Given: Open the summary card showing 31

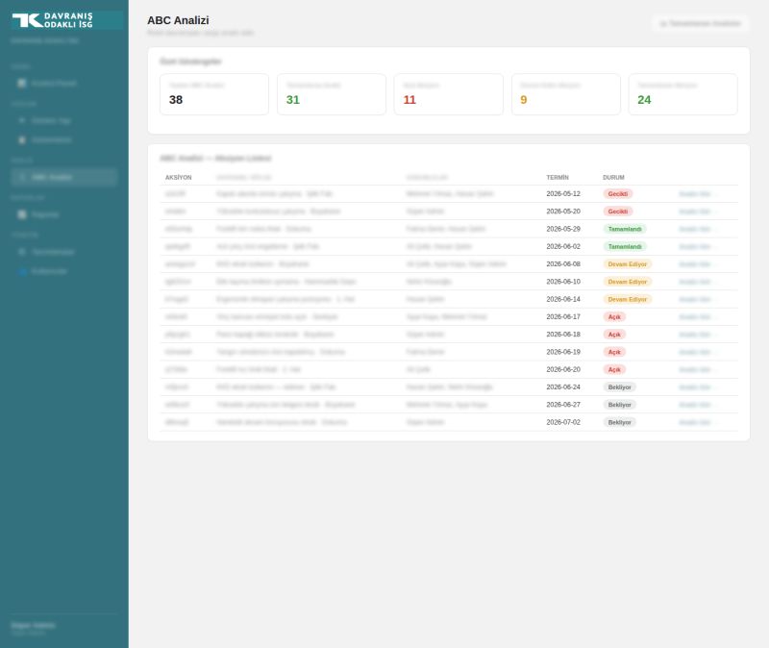Looking at the screenshot, I should tap(332, 94).
